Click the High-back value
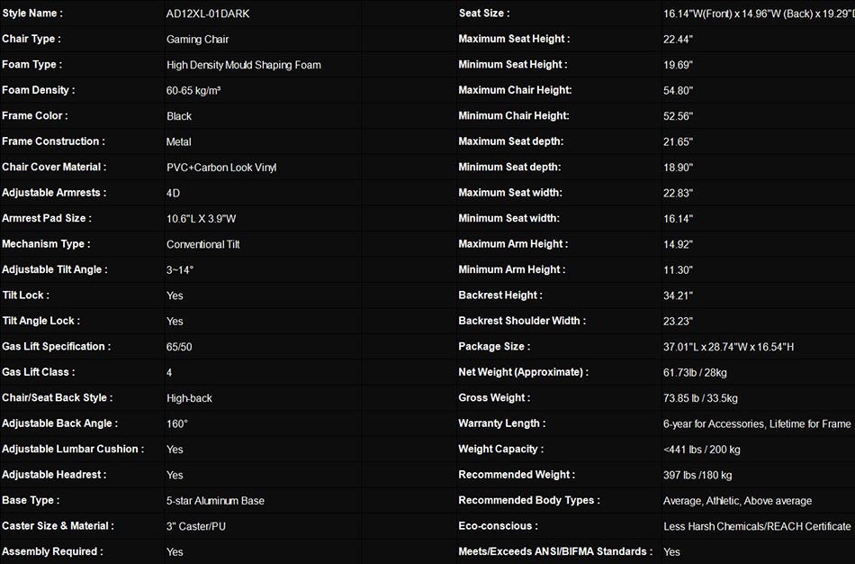 (189, 398)
